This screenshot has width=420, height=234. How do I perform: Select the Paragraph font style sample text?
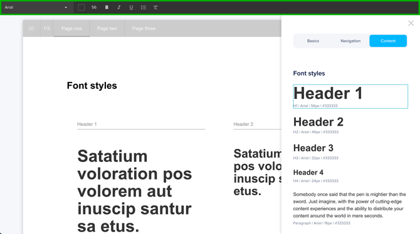coord(349,205)
